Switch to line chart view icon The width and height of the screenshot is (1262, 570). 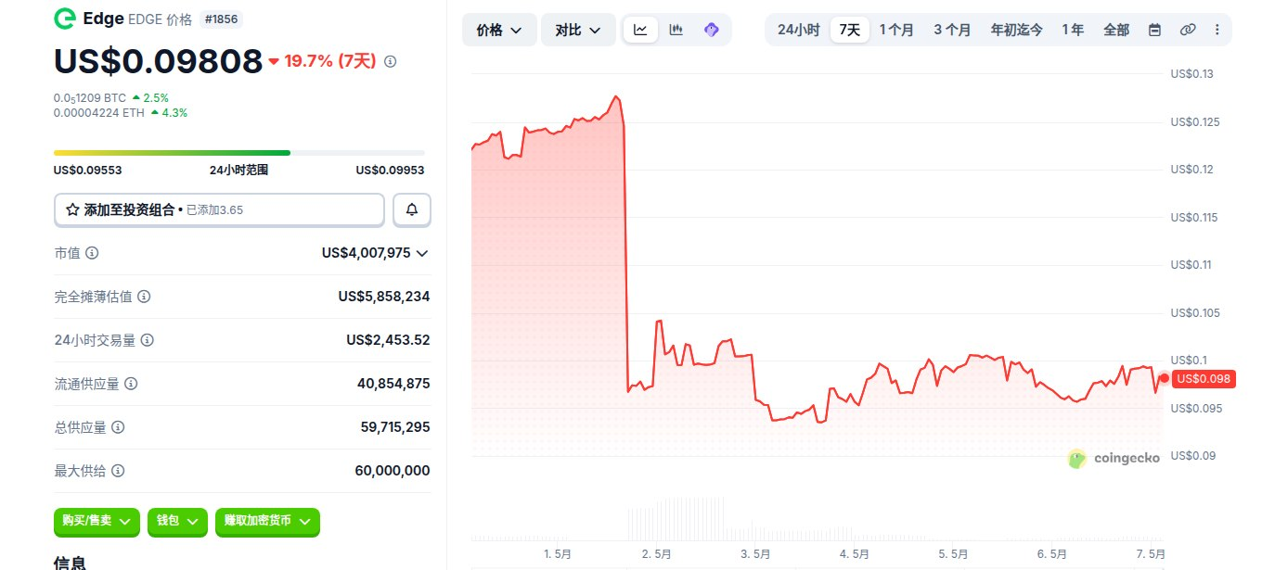coord(641,30)
